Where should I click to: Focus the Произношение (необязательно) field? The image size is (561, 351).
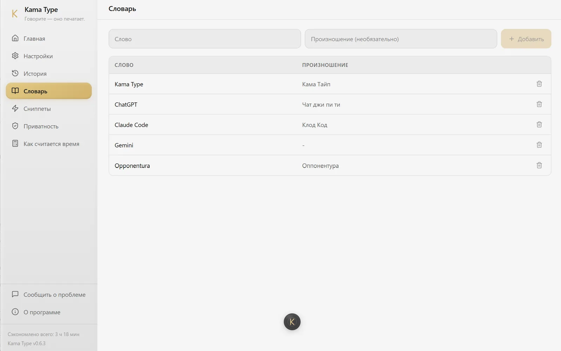(401, 39)
